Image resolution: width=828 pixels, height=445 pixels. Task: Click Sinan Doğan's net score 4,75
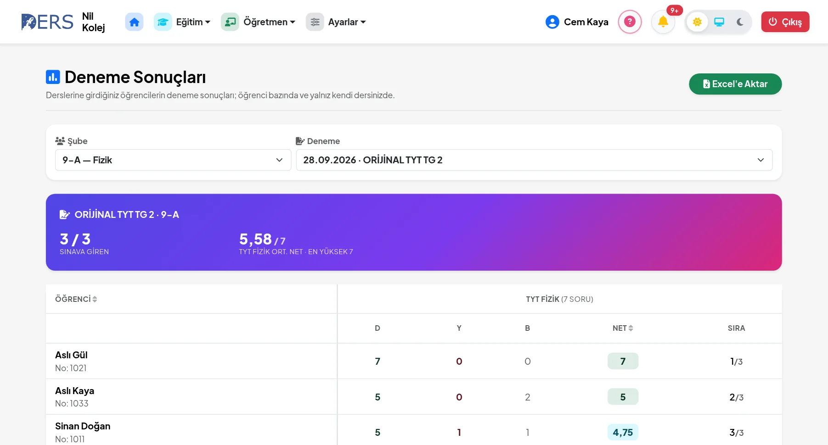[623, 432]
